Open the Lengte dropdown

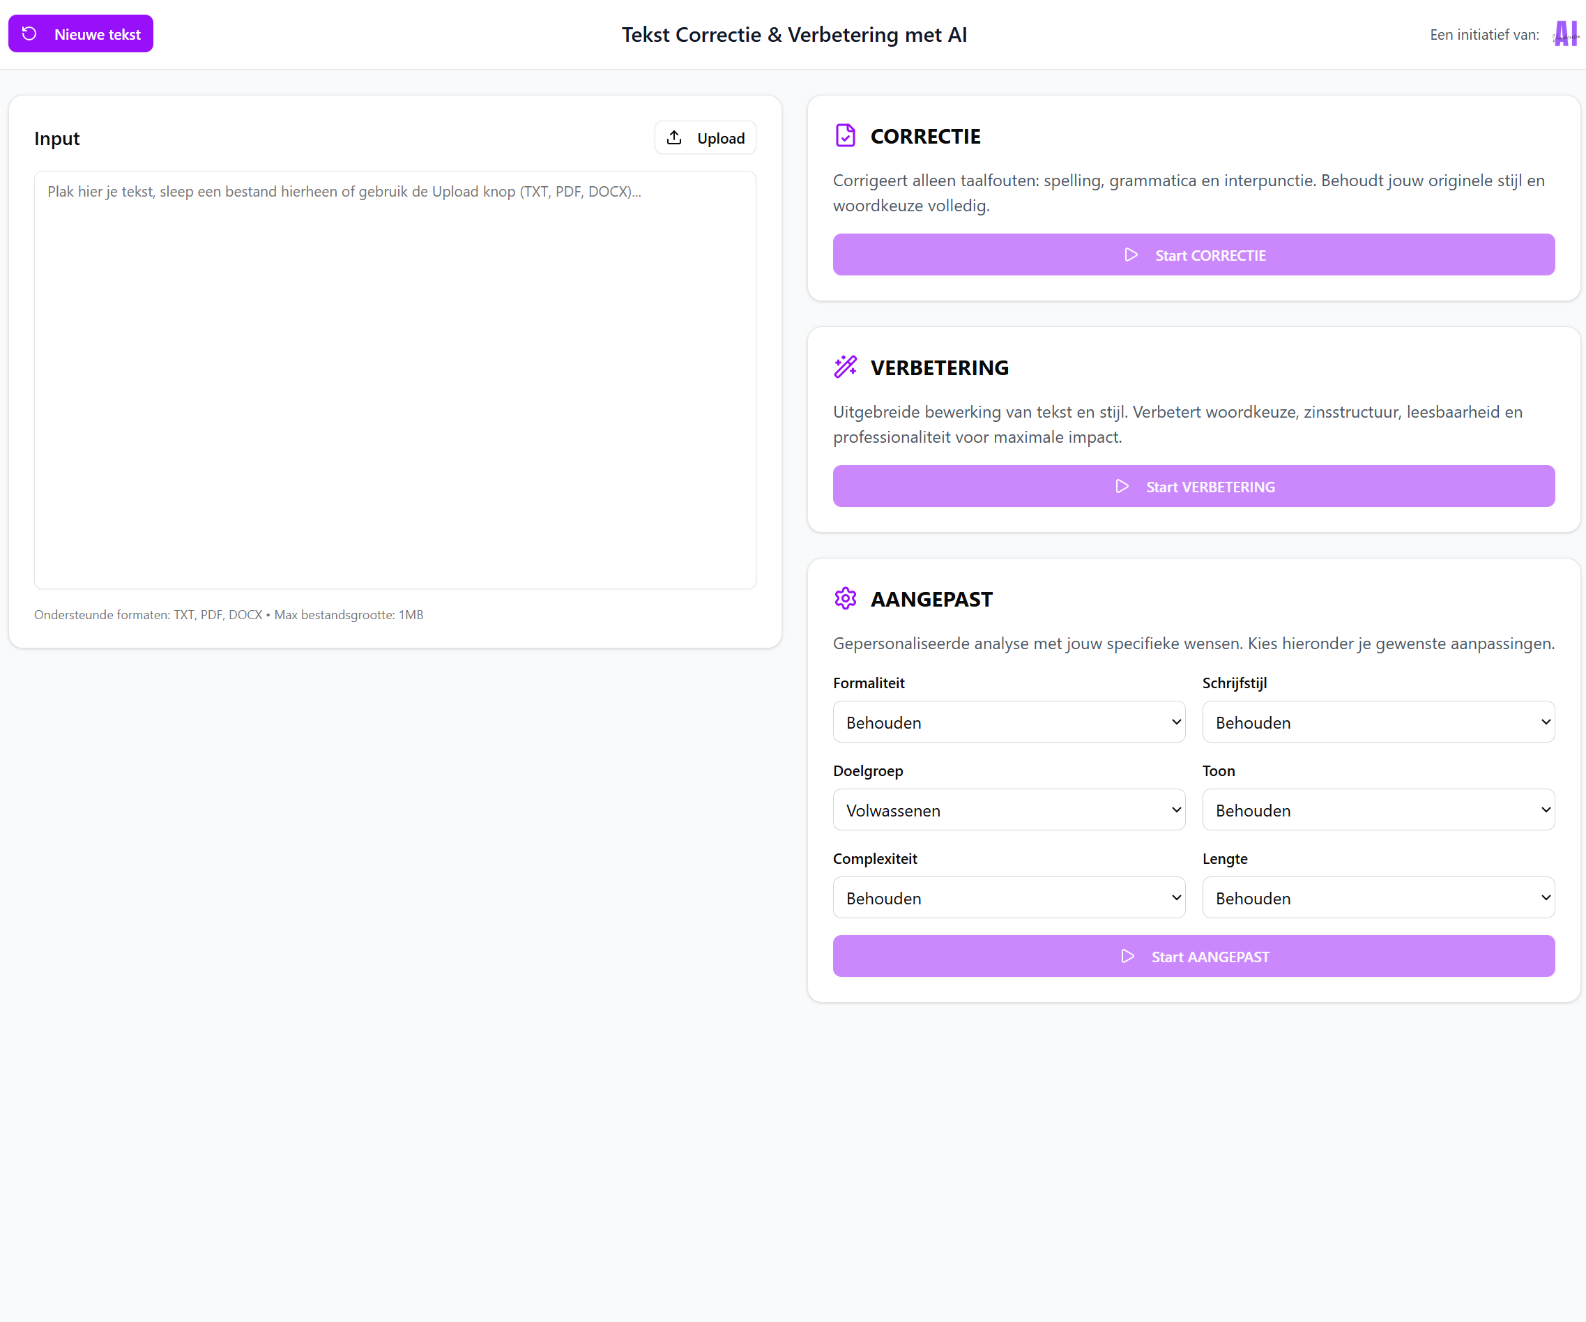(1378, 897)
